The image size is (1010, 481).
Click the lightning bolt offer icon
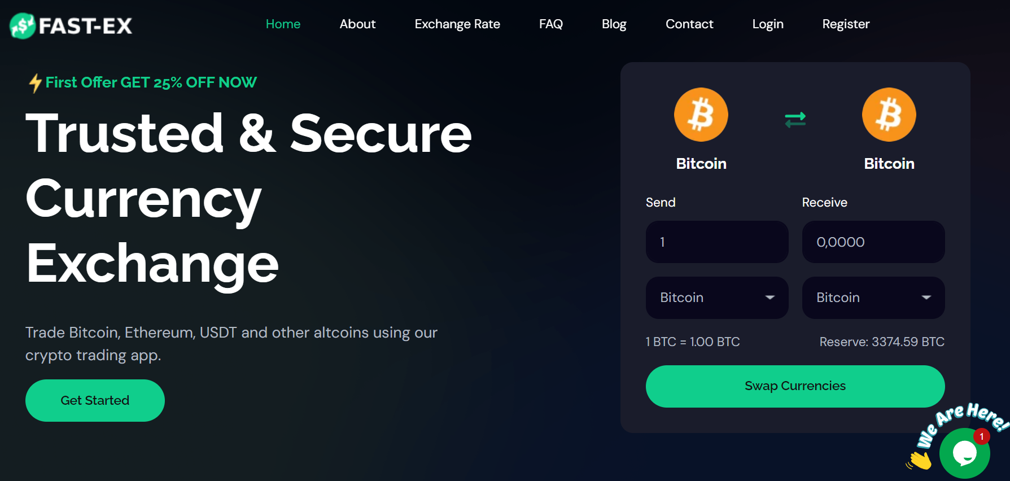pos(35,83)
